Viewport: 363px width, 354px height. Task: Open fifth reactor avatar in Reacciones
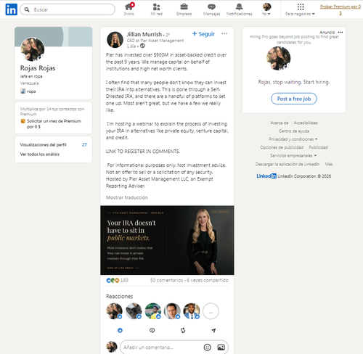[x=192, y=311]
